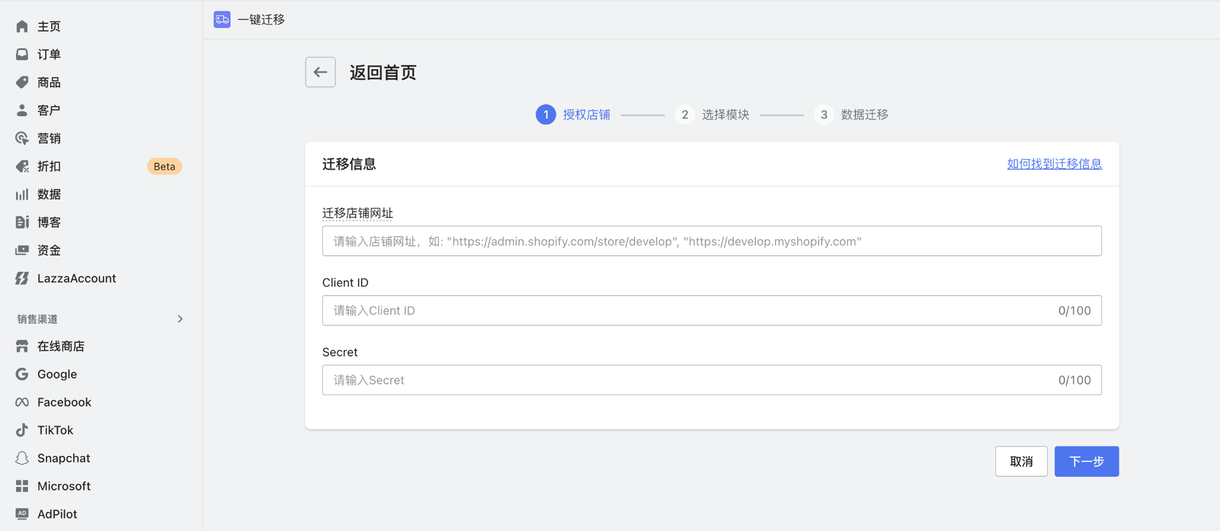This screenshot has width=1220, height=531.
Task: Click the marketing target icon for 营销
Action: (22, 138)
